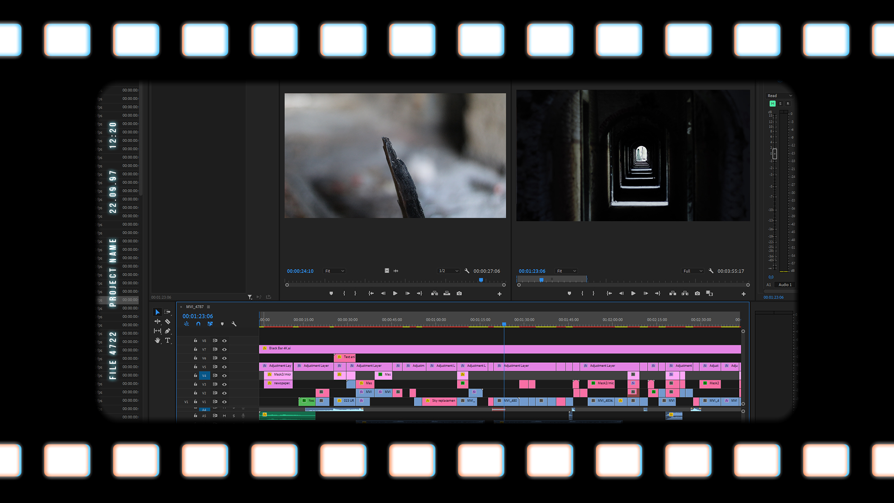Open Source monitor 1/2 resolution dropdown
This screenshot has height=503, width=894.
click(448, 271)
